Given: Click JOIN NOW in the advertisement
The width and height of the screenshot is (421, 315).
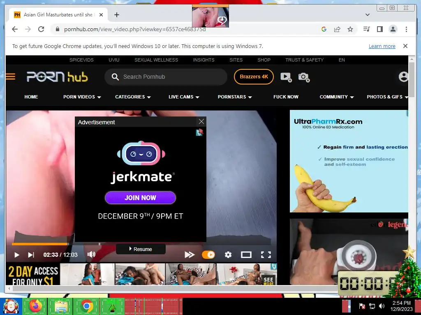Looking at the screenshot, I should (x=140, y=198).
